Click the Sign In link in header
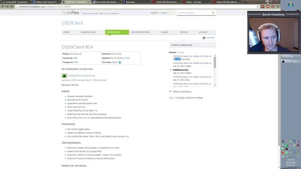The width and height of the screenshot is (301, 169). tap(164, 13)
